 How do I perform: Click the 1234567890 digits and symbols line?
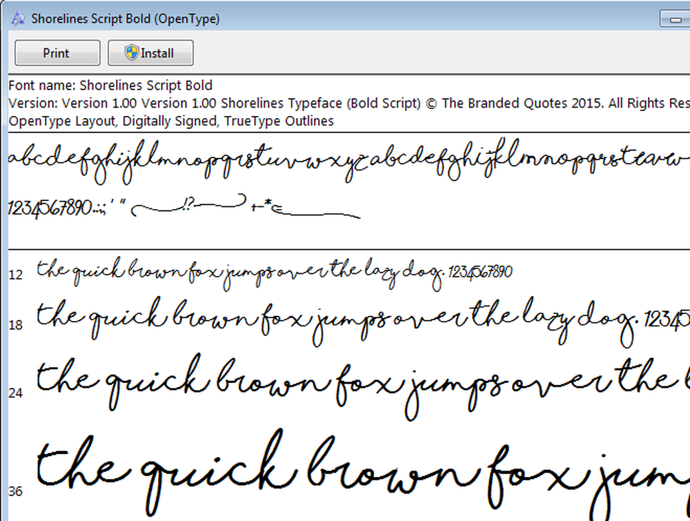coord(184,206)
